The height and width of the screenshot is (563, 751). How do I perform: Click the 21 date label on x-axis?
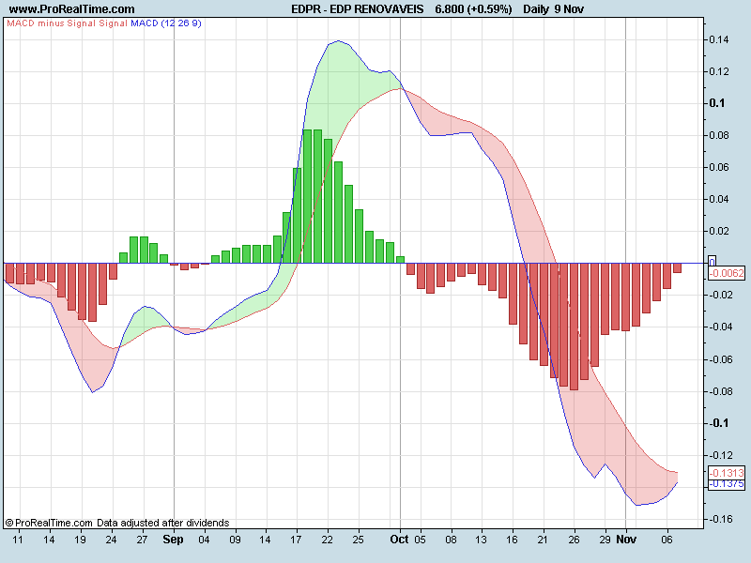click(543, 540)
